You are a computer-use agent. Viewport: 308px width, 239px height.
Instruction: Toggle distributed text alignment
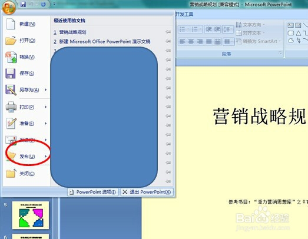point(217,41)
